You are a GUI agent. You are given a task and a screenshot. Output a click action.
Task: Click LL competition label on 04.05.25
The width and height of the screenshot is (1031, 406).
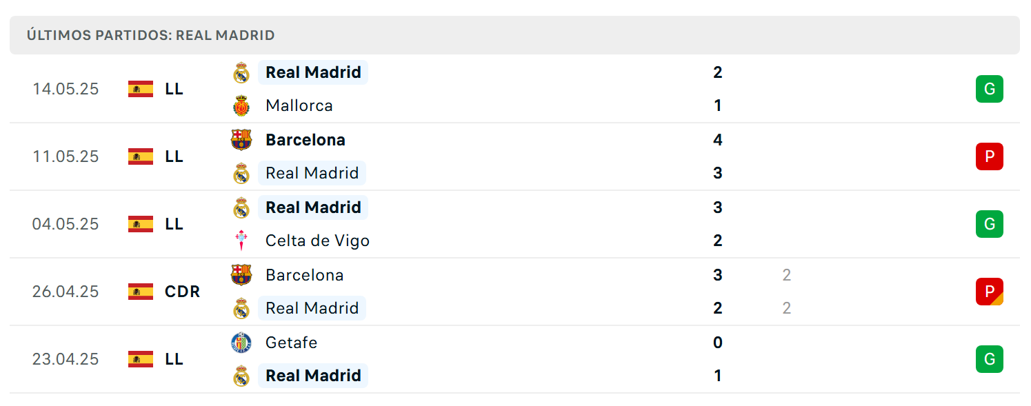pyautogui.click(x=174, y=224)
